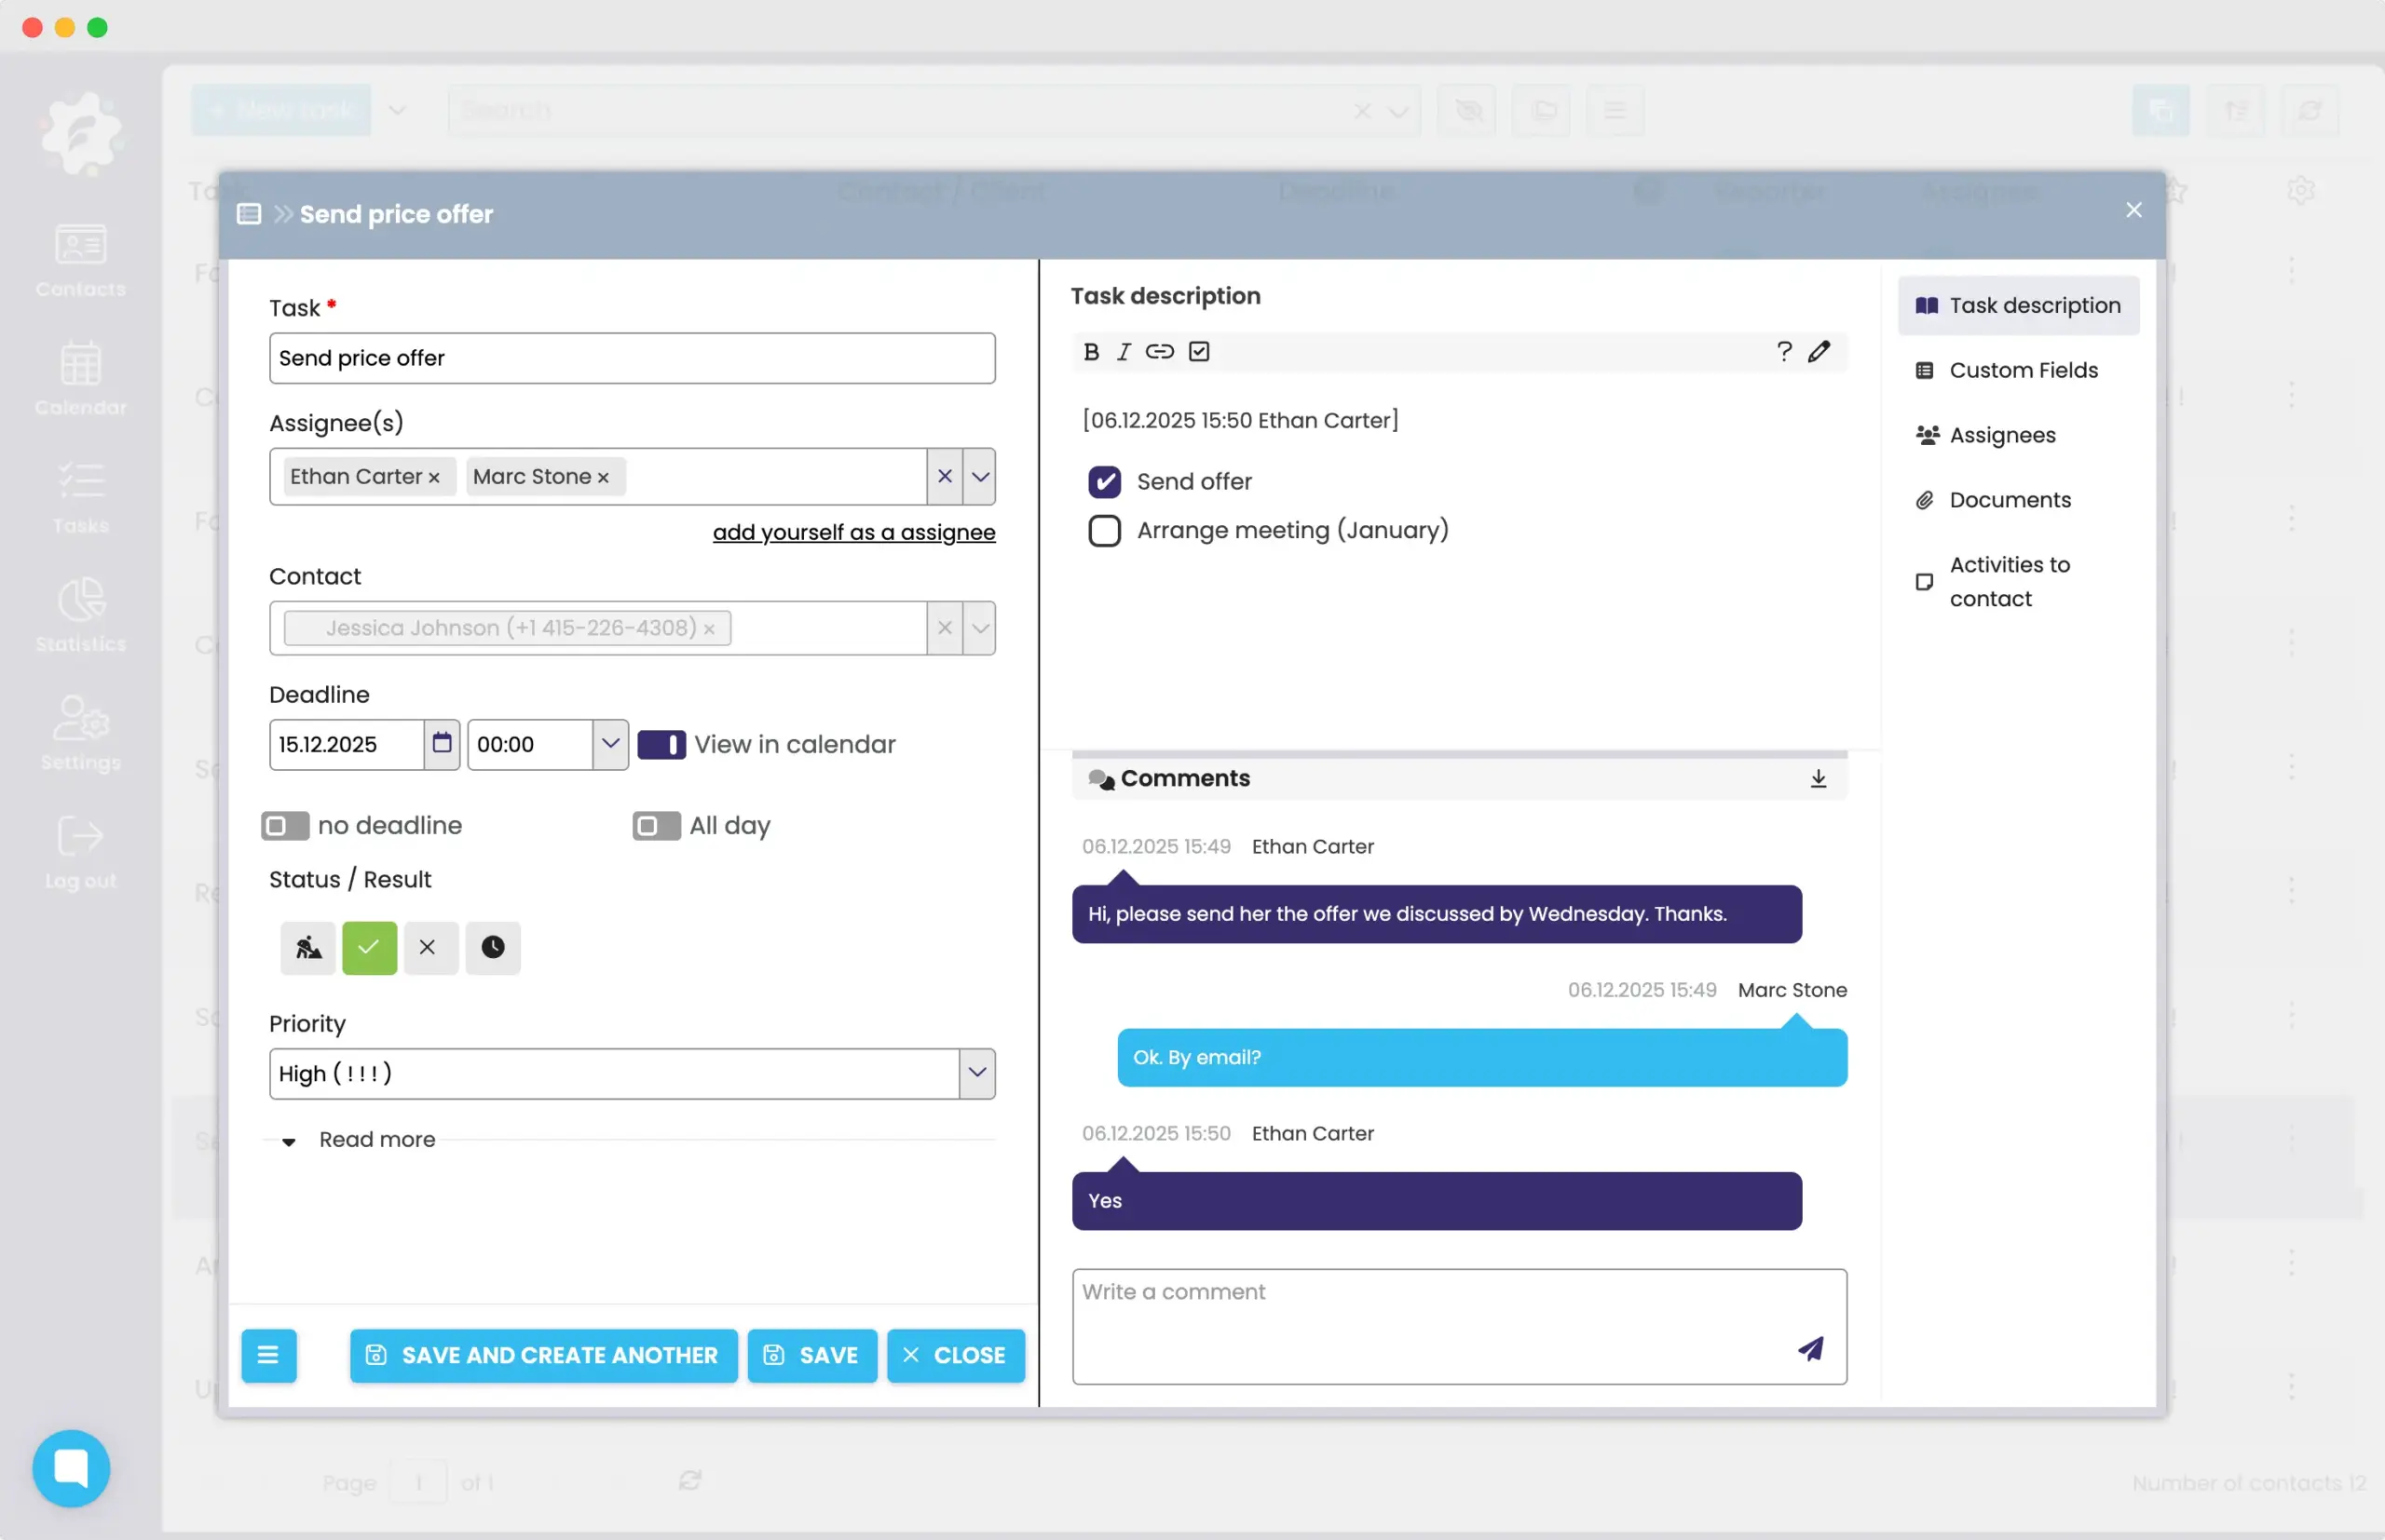Send the written comment
The width and height of the screenshot is (2385, 1540).
[x=1812, y=1349]
